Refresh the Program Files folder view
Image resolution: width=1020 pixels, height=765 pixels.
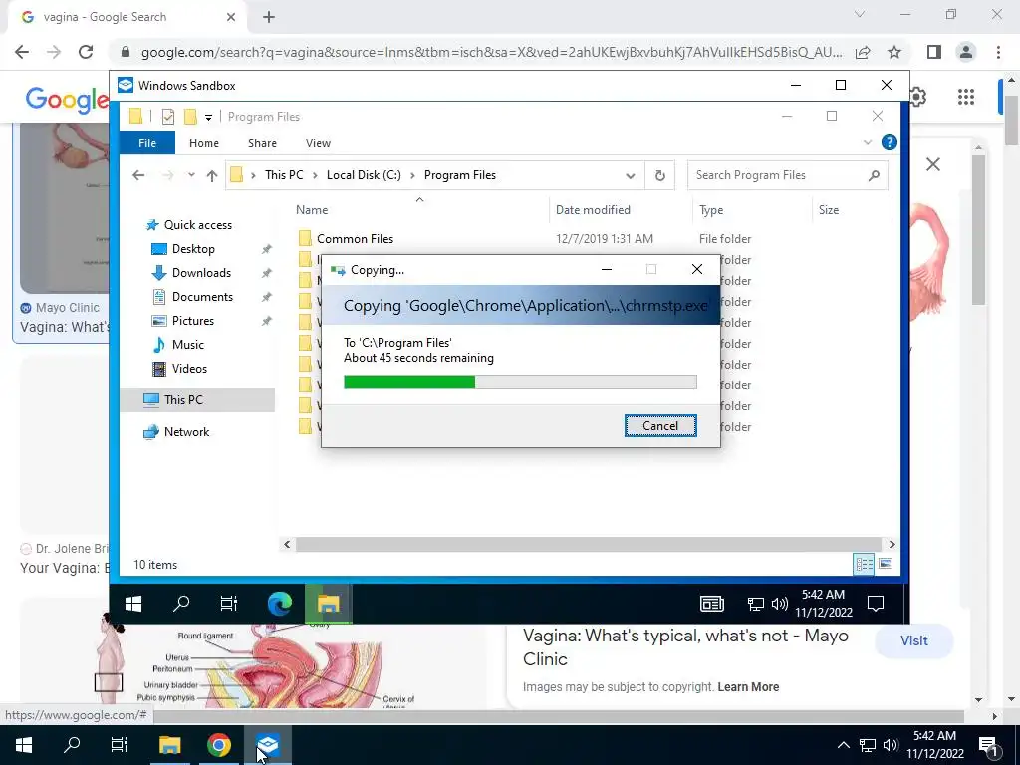coord(659,175)
